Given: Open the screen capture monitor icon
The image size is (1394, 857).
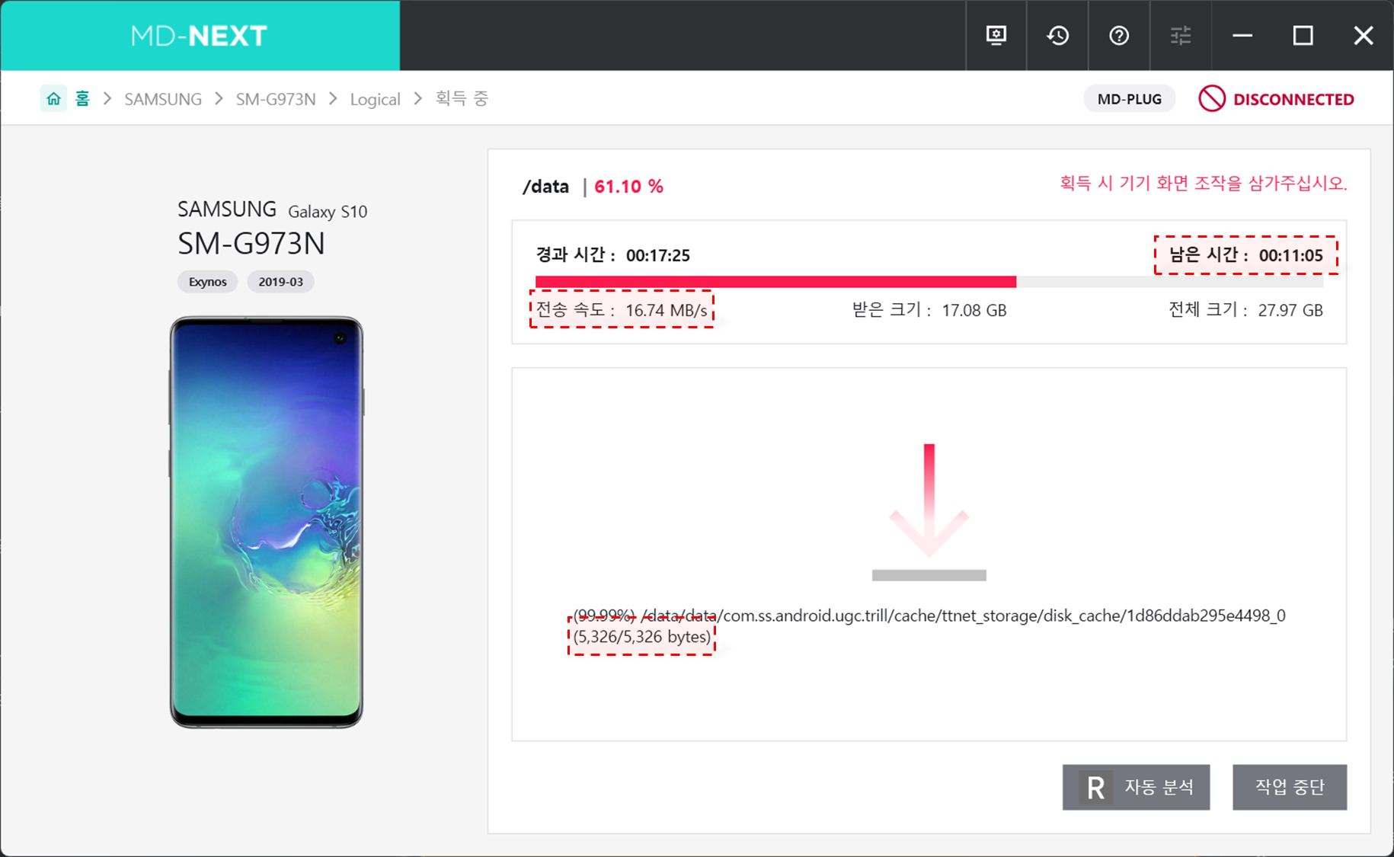Looking at the screenshot, I should tap(996, 35).
